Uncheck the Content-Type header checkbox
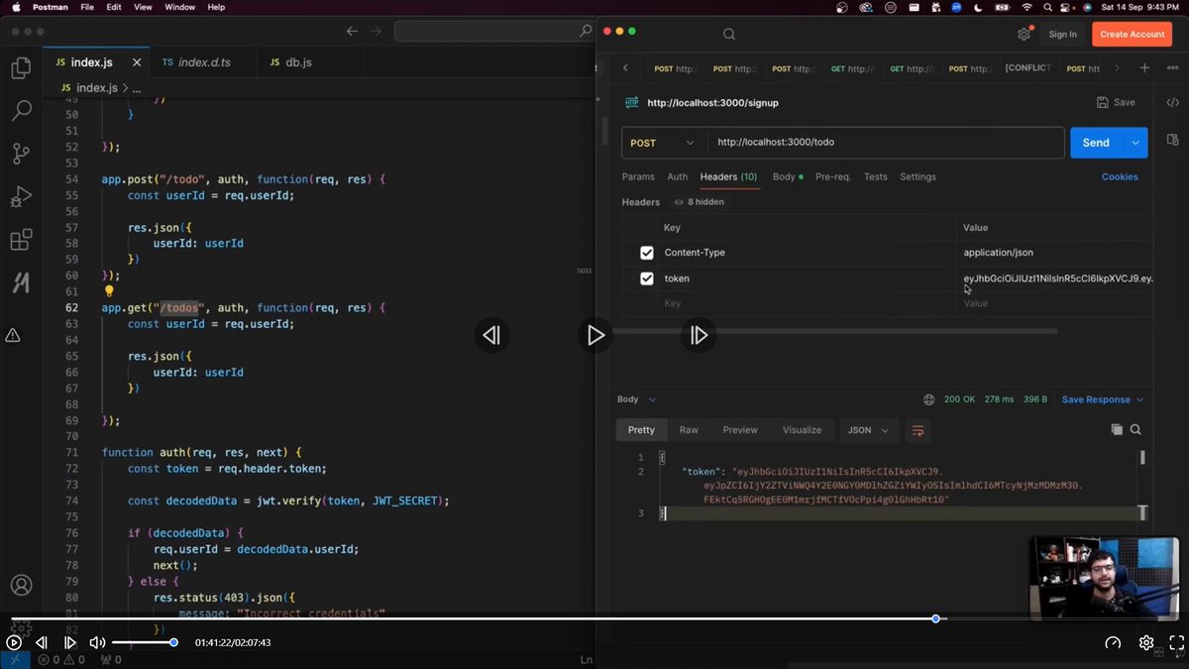The height and width of the screenshot is (669, 1189). click(x=647, y=253)
